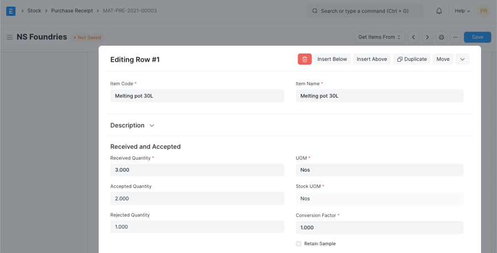Image resolution: width=497 pixels, height=253 pixels.
Task: Go to previous document arrow
Action: [414, 37]
